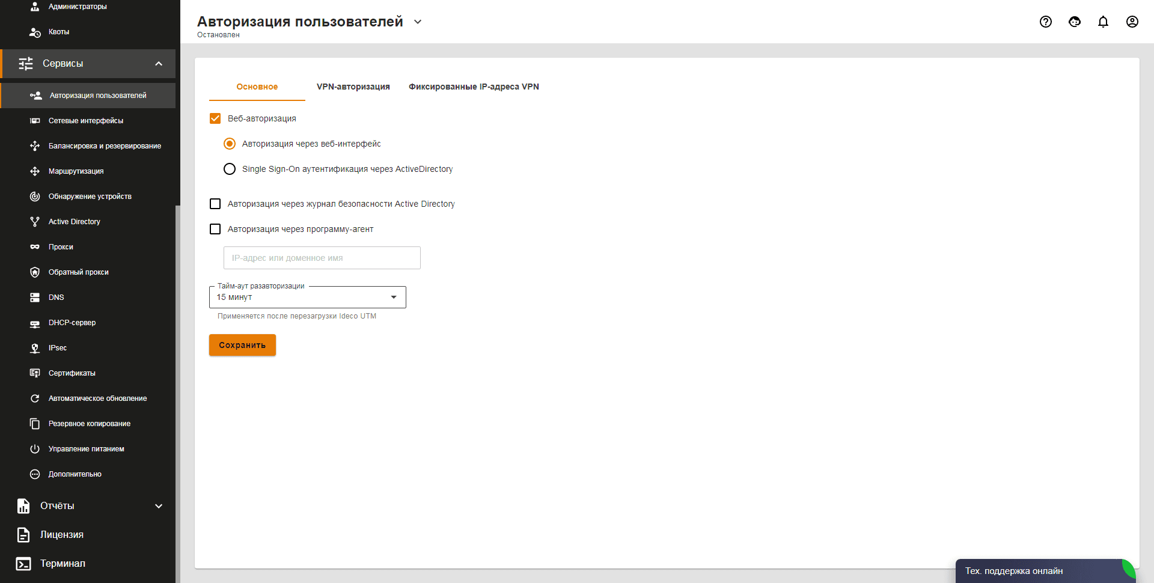The image size is (1154, 583).
Task: Click Применяется после перезагрузки Ideco UTM hint
Action: [x=297, y=316]
